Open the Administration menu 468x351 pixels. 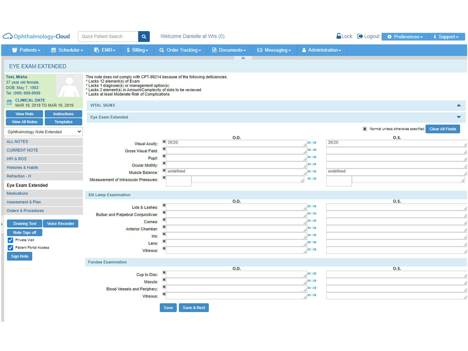[321, 50]
